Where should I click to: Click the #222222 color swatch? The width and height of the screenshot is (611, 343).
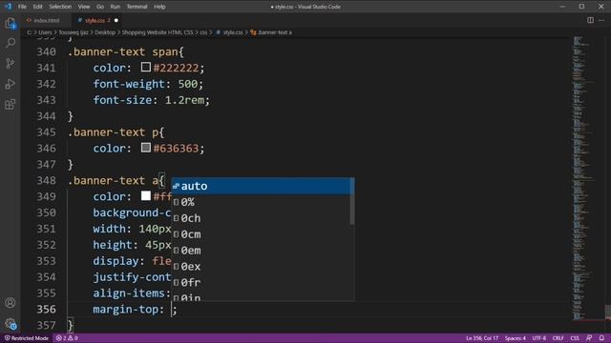click(x=146, y=68)
